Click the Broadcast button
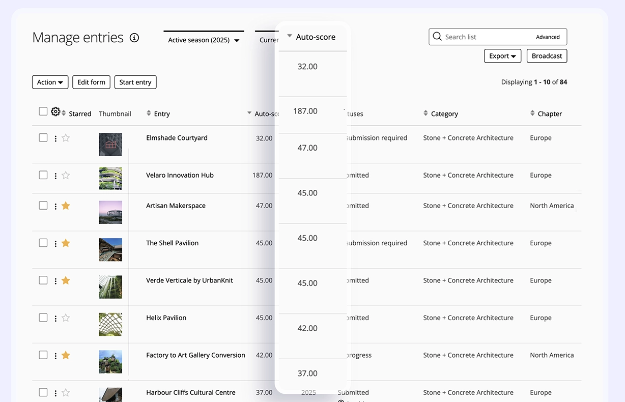This screenshot has width=625, height=402. (547, 56)
